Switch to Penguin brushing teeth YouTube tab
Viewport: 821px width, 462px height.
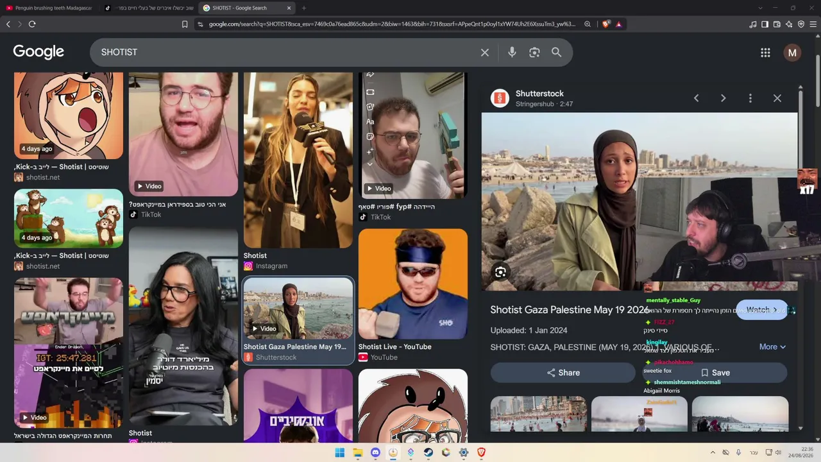coord(50,8)
